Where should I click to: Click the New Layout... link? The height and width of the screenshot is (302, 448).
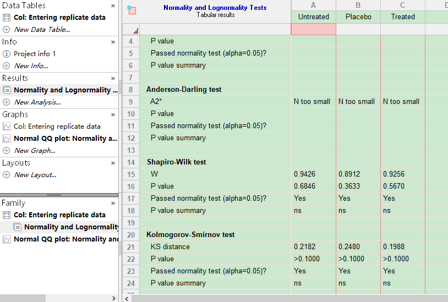[35, 175]
